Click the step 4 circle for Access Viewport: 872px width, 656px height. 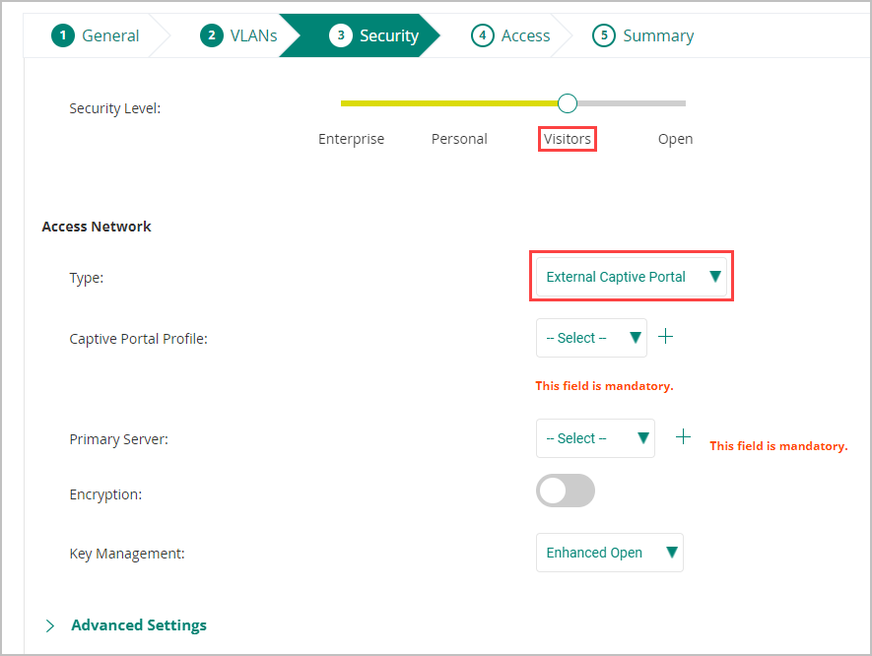pyautogui.click(x=482, y=35)
